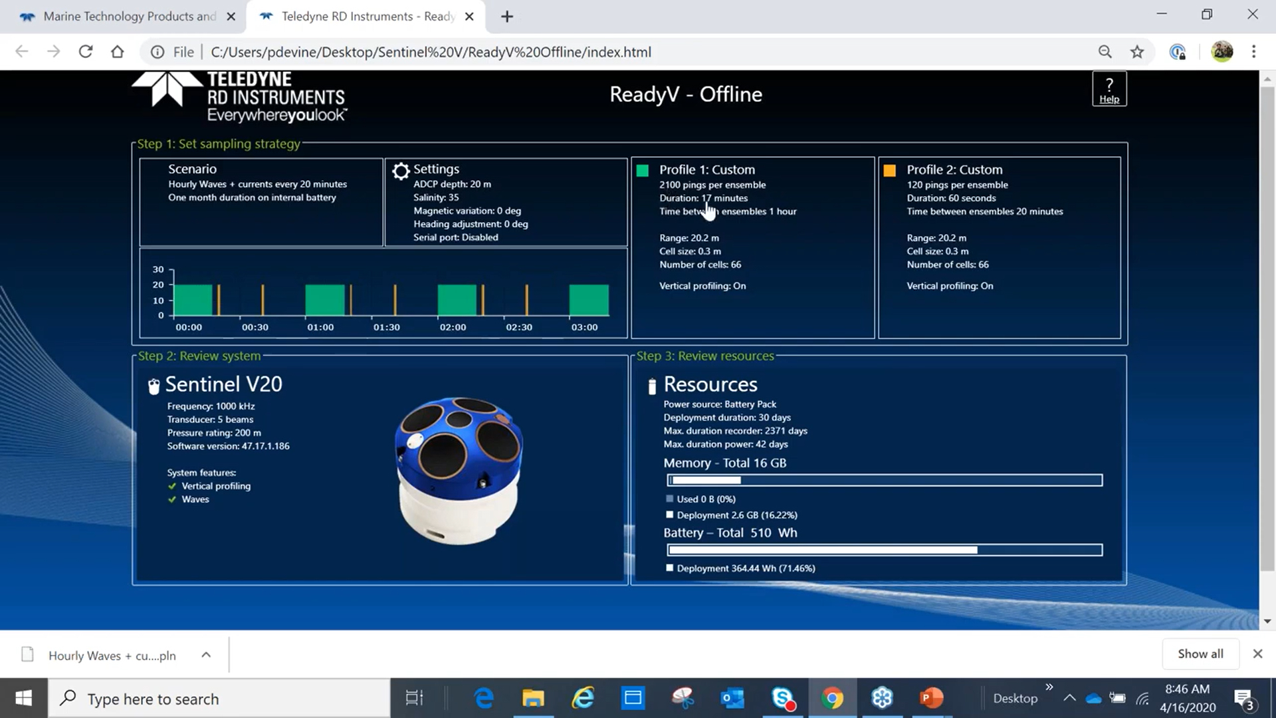1276x718 pixels.
Task: Close the Marine Technology Products tab
Action: 231,17
